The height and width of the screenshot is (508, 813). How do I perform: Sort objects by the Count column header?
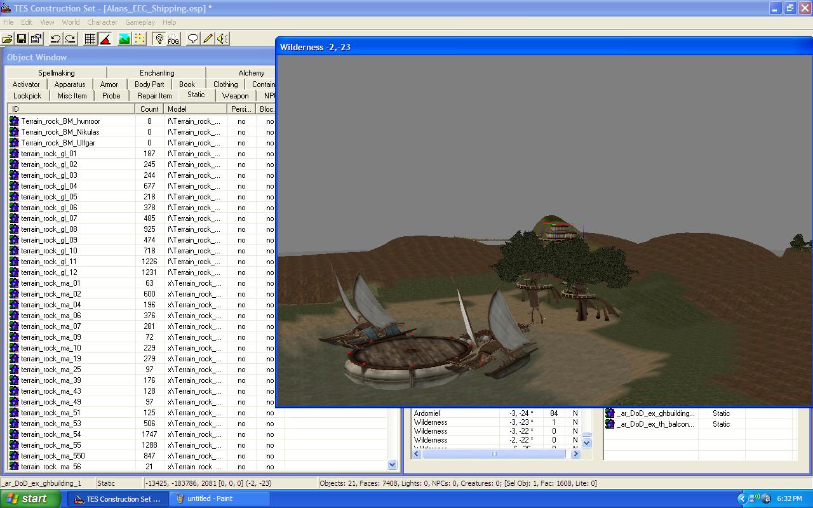[x=149, y=109]
